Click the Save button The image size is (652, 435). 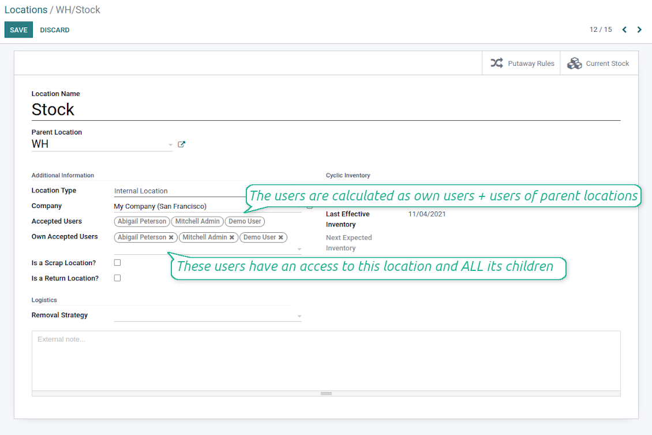[18, 30]
